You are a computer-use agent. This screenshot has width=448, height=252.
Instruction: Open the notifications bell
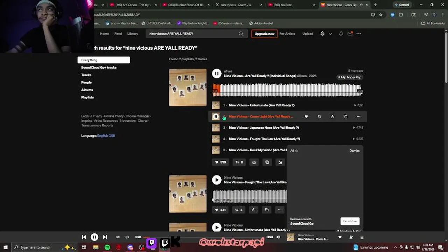coord(341,34)
